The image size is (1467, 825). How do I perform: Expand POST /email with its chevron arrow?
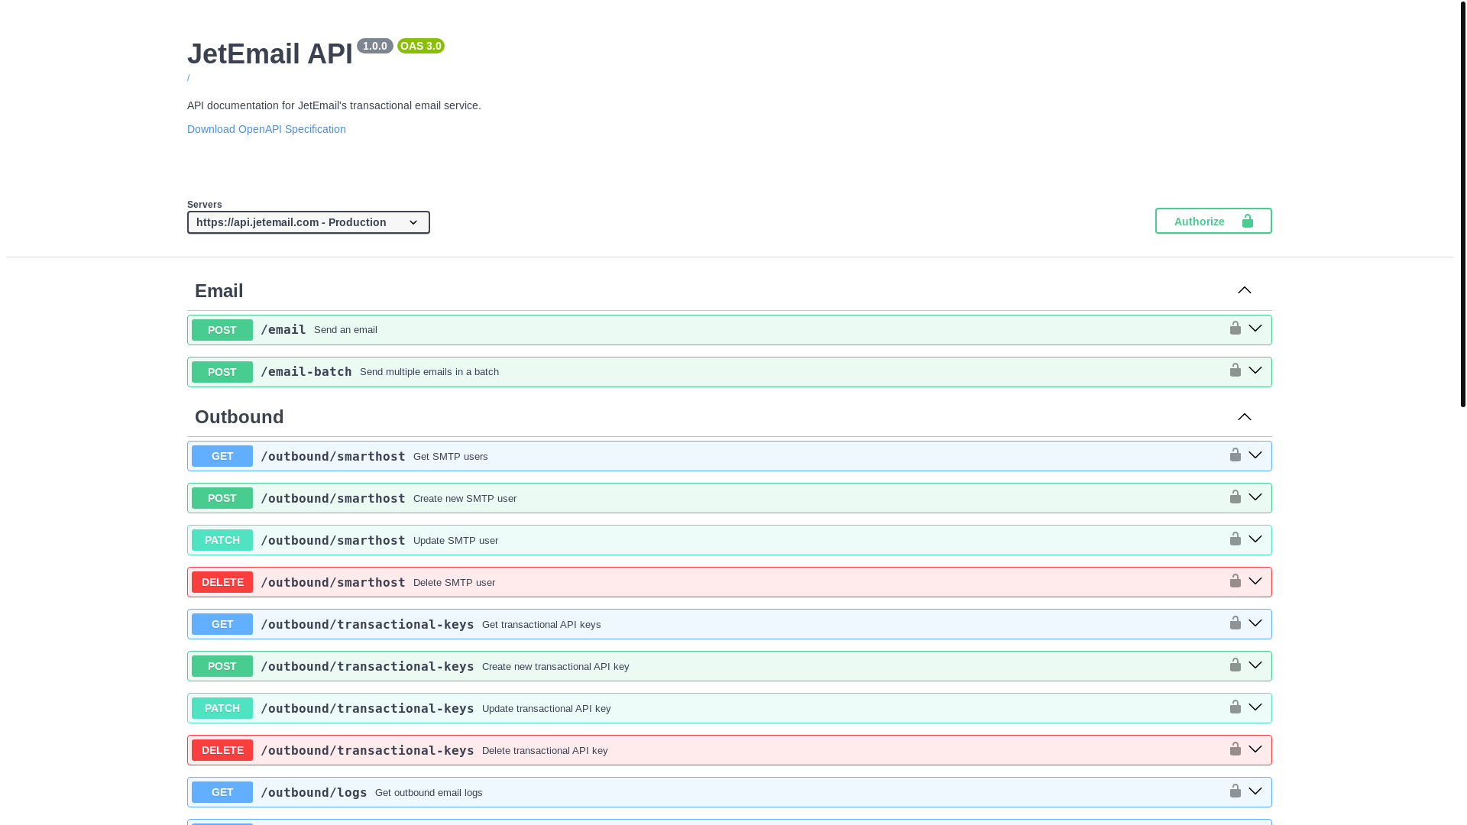(x=1255, y=328)
